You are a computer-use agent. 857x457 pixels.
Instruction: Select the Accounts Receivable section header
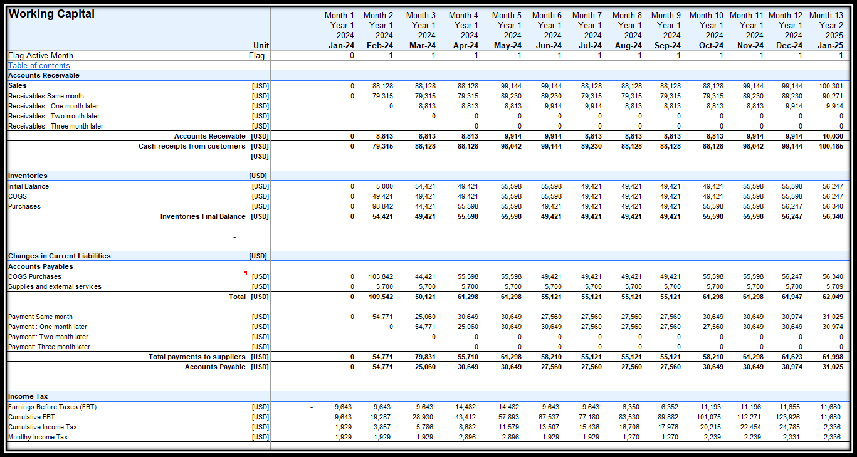44,75
